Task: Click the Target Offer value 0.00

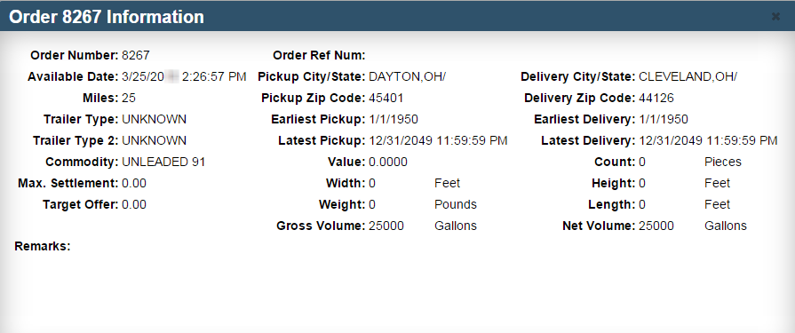Action: click(134, 204)
